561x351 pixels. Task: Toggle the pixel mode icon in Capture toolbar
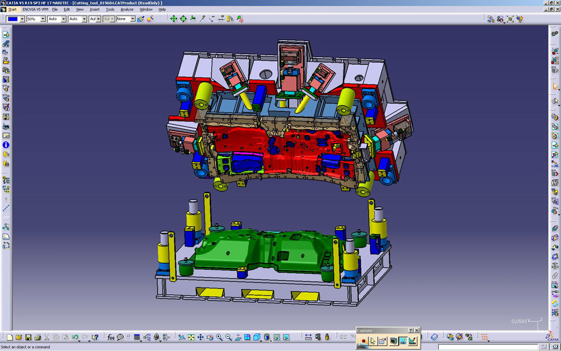(x=403, y=341)
